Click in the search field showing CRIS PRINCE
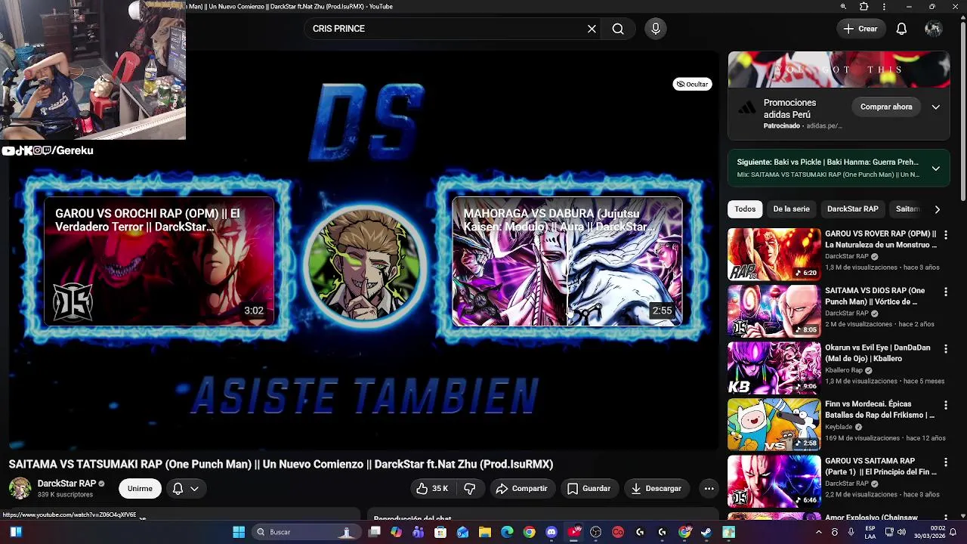 point(446,29)
